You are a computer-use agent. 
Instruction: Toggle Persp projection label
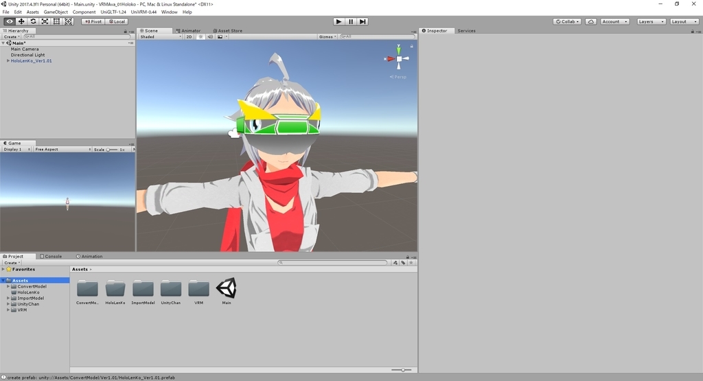click(x=398, y=77)
